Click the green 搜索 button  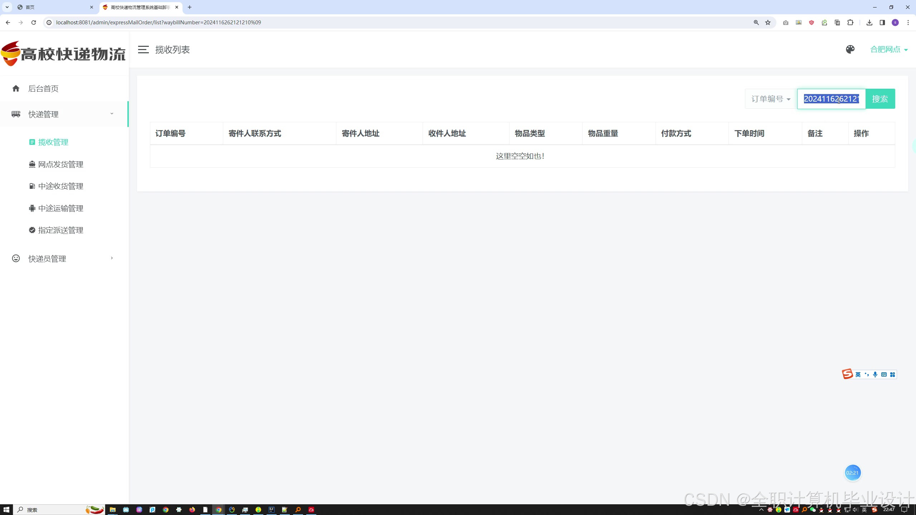880,99
